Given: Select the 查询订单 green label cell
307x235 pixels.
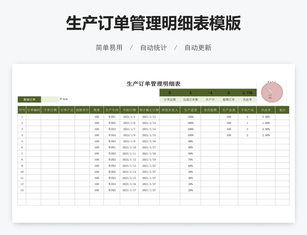Looking at the screenshot, I should pyautogui.click(x=30, y=99).
